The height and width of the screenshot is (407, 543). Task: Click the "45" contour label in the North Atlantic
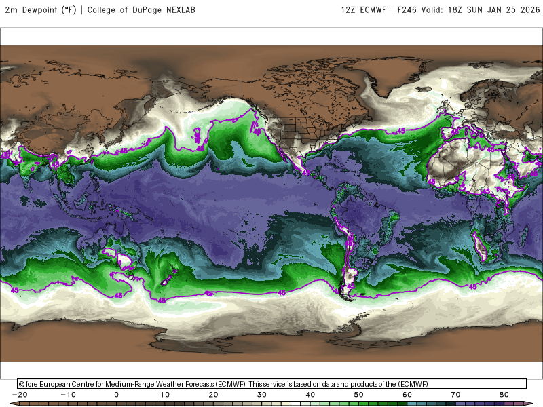(x=401, y=131)
